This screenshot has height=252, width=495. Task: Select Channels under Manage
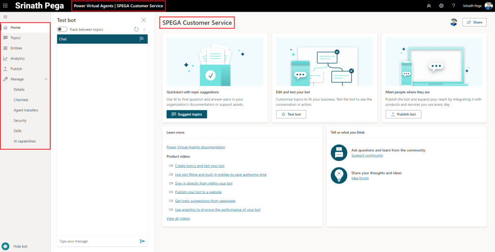[x=21, y=100]
